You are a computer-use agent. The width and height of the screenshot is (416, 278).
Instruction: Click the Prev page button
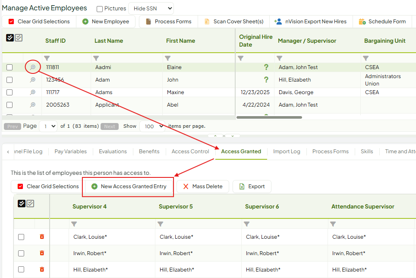point(13,126)
